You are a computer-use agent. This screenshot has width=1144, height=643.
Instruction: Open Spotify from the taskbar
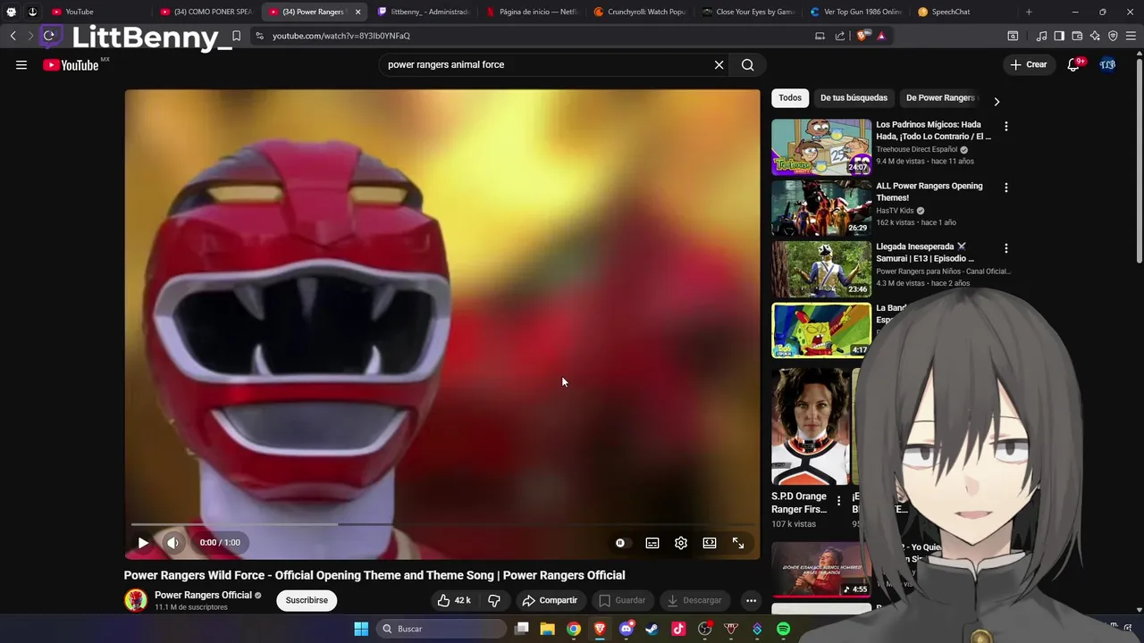[x=783, y=629]
